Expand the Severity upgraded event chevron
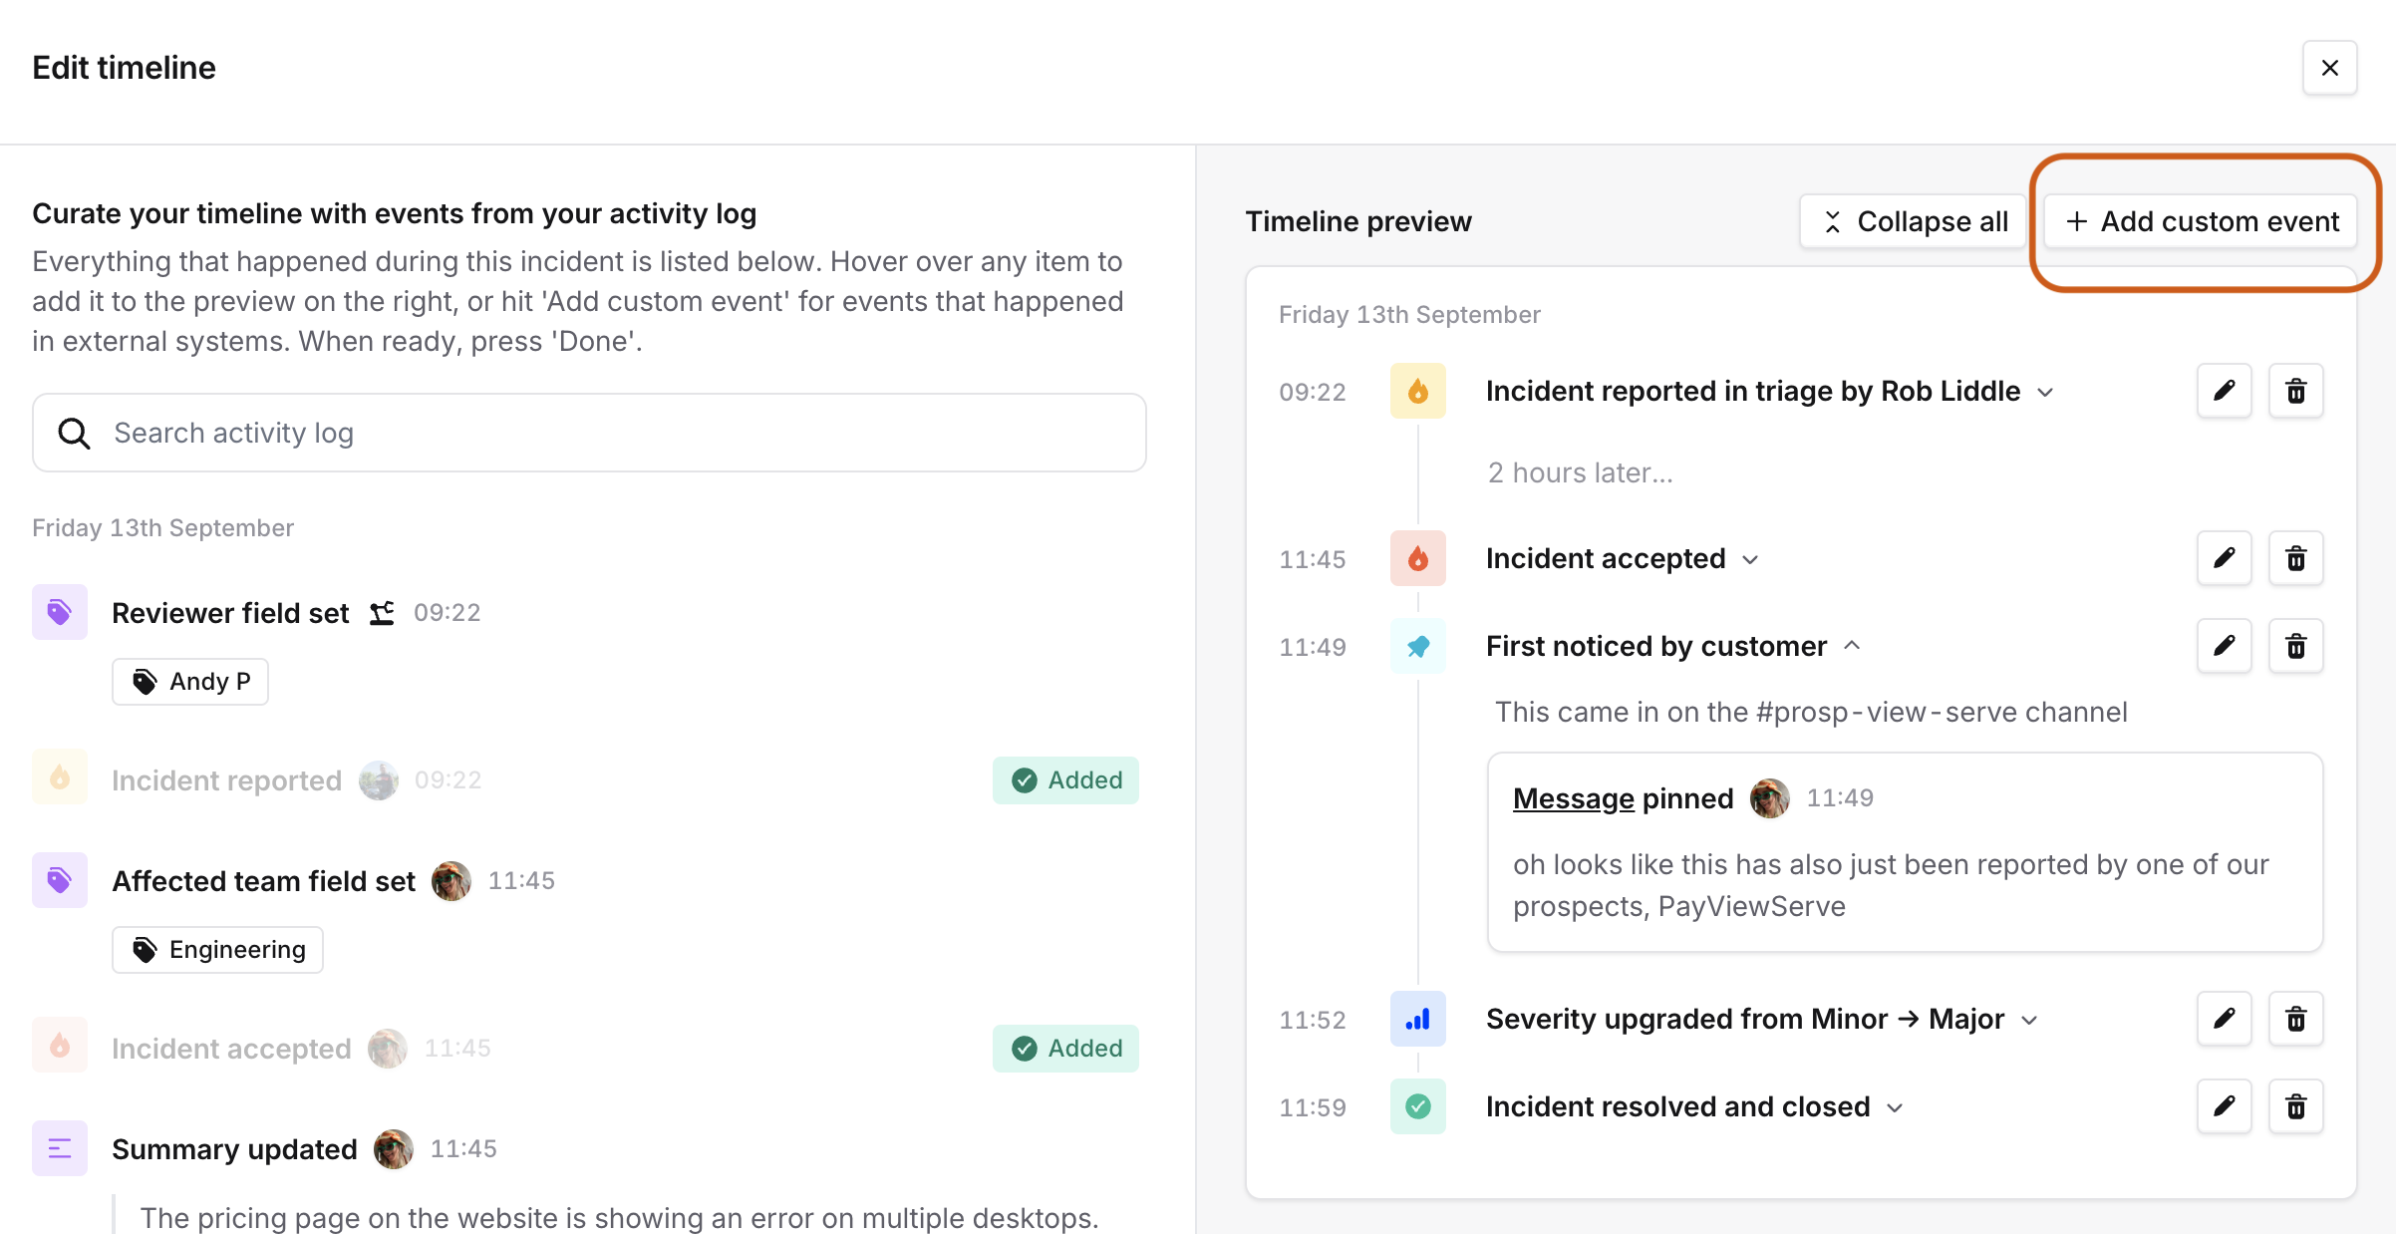Viewport: 2396px width, 1234px height. coord(2029,1020)
